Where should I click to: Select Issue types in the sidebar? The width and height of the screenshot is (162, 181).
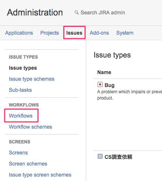pyautogui.click(x=23, y=68)
